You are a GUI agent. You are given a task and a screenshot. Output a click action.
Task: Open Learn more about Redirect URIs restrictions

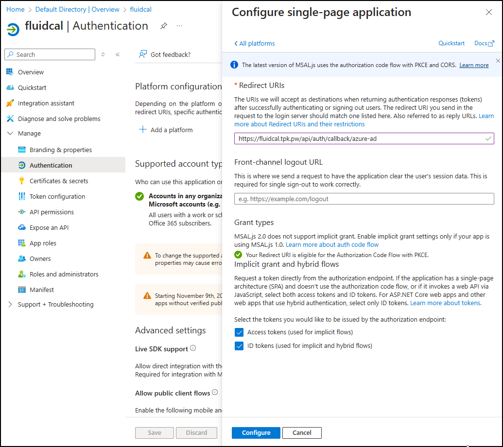[x=299, y=124]
